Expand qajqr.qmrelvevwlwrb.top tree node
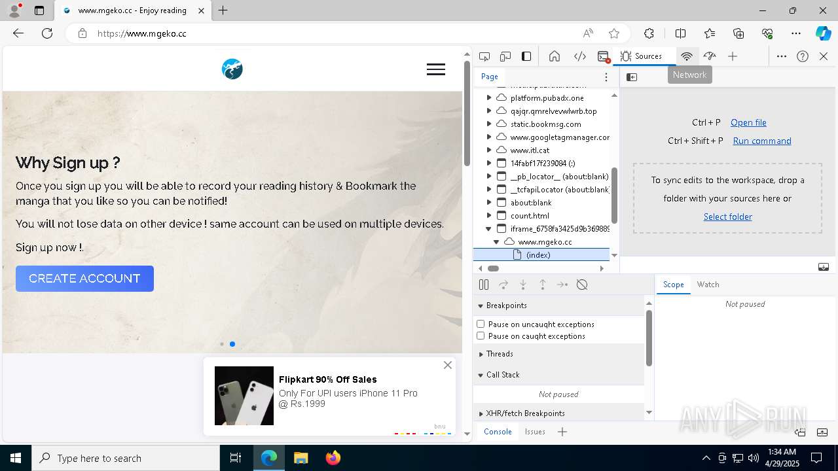The image size is (838, 471). (489, 111)
